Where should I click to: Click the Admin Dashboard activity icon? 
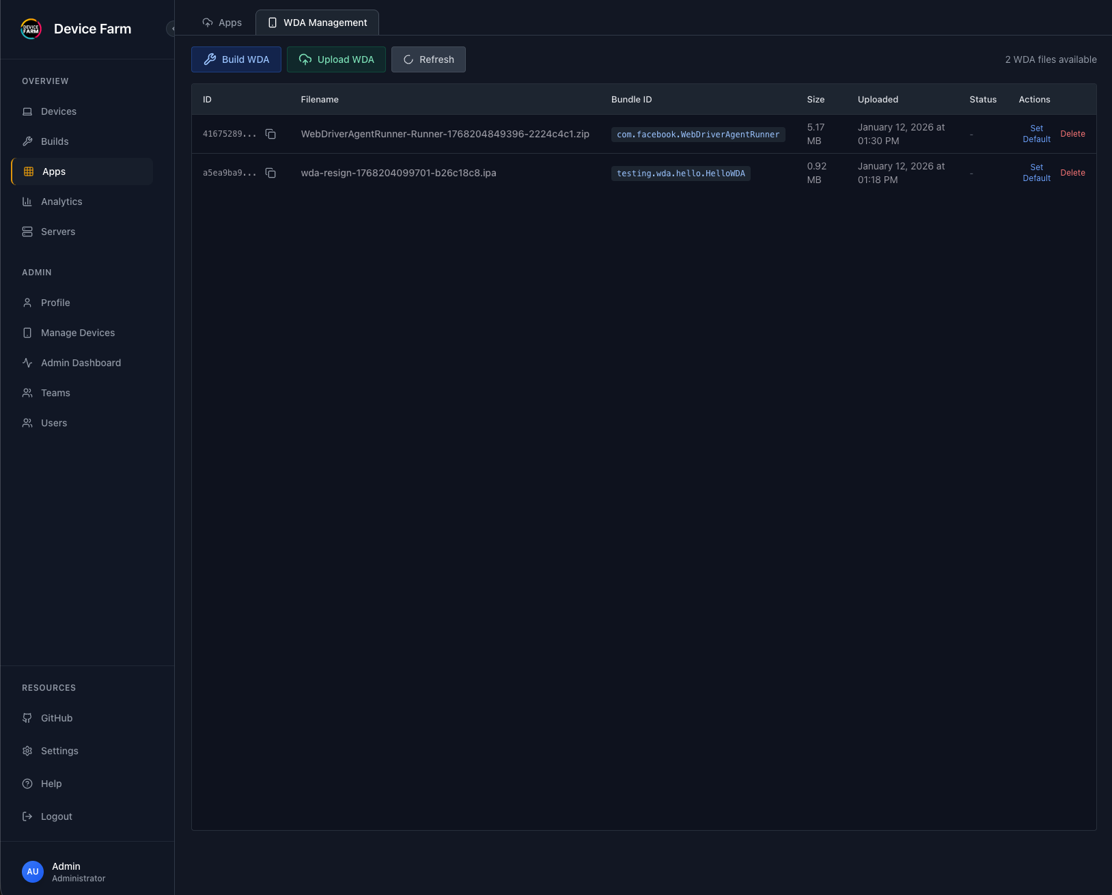point(27,363)
